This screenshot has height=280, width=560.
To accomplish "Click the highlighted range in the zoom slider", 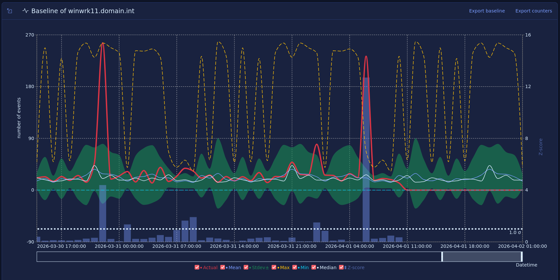I will 482,257.
